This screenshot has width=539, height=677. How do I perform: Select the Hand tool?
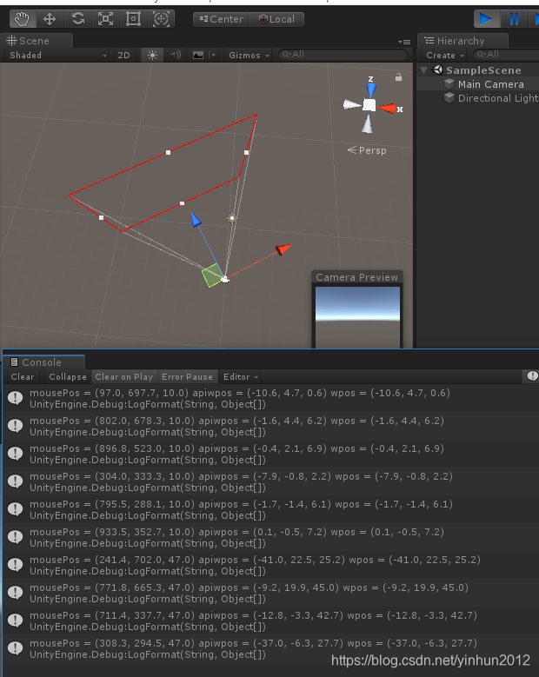(x=22, y=19)
